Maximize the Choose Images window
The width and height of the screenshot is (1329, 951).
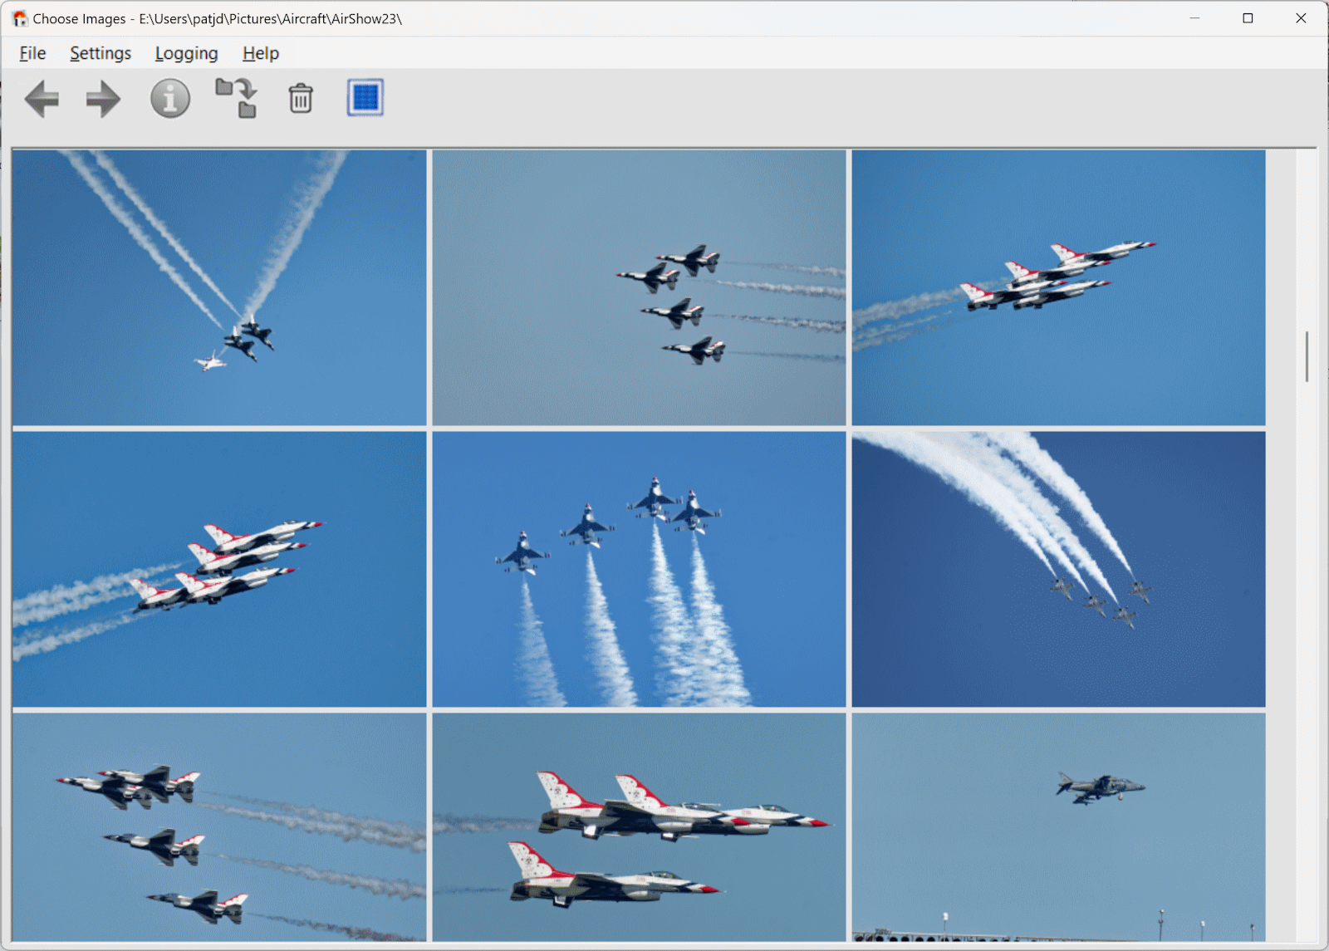pos(1248,18)
